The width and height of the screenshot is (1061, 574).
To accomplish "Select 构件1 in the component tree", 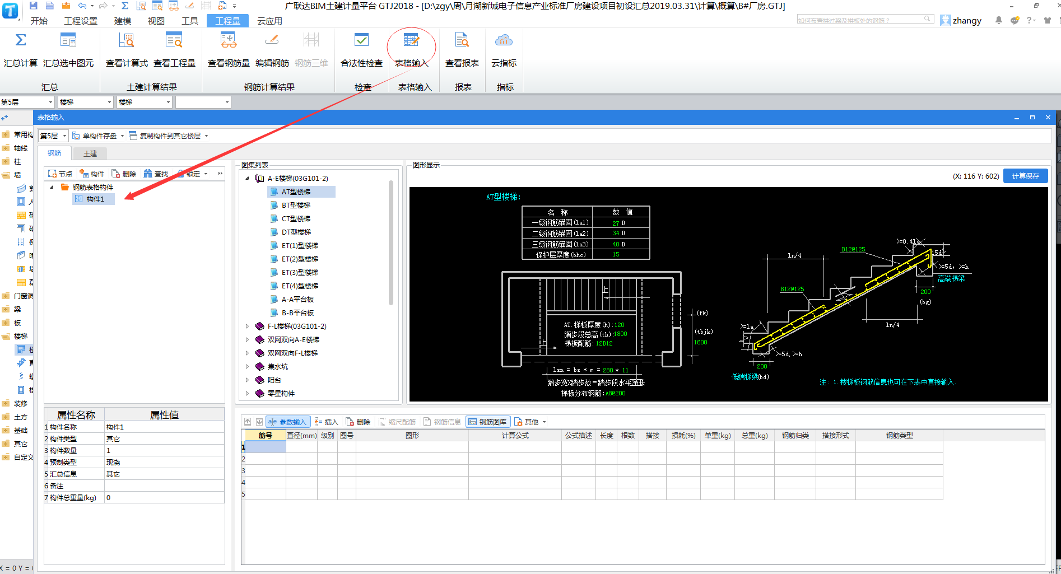I will (94, 199).
